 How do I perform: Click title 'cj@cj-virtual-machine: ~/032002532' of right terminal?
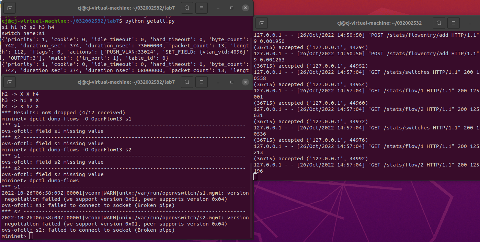coord(379,23)
